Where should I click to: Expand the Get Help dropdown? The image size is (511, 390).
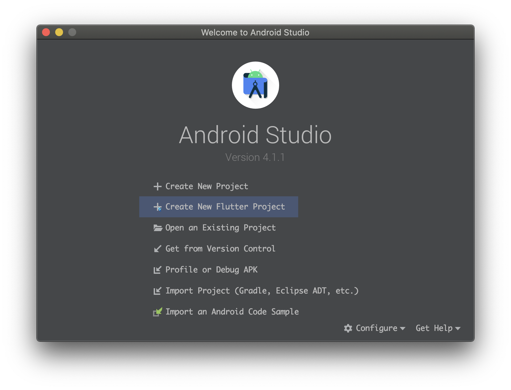click(438, 328)
